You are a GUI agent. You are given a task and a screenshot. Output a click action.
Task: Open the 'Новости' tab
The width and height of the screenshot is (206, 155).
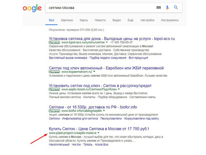click(100, 20)
